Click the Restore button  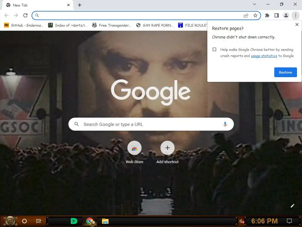click(285, 72)
